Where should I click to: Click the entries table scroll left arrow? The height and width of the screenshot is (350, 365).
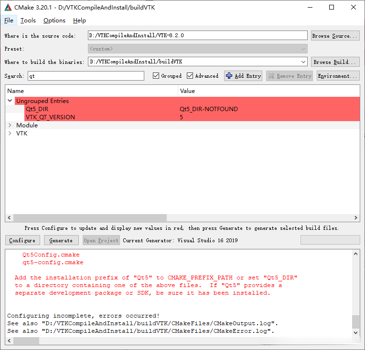point(9,217)
